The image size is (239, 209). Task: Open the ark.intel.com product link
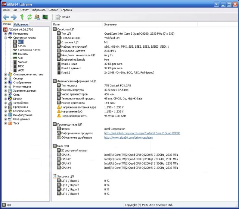coord(142,133)
